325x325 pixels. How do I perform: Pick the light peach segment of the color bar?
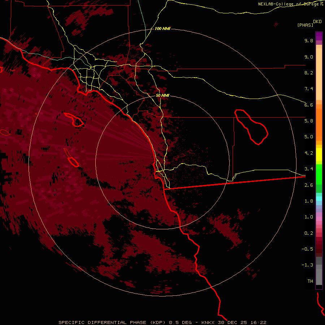tap(319, 74)
